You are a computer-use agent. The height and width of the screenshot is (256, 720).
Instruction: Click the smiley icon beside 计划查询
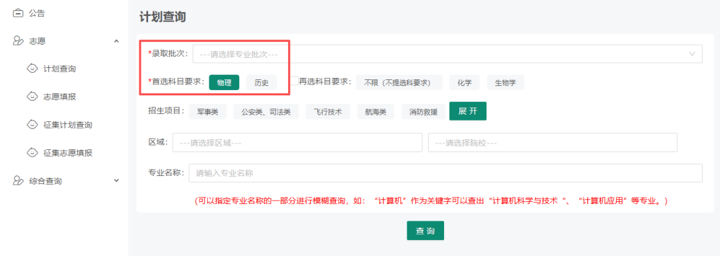(32, 69)
